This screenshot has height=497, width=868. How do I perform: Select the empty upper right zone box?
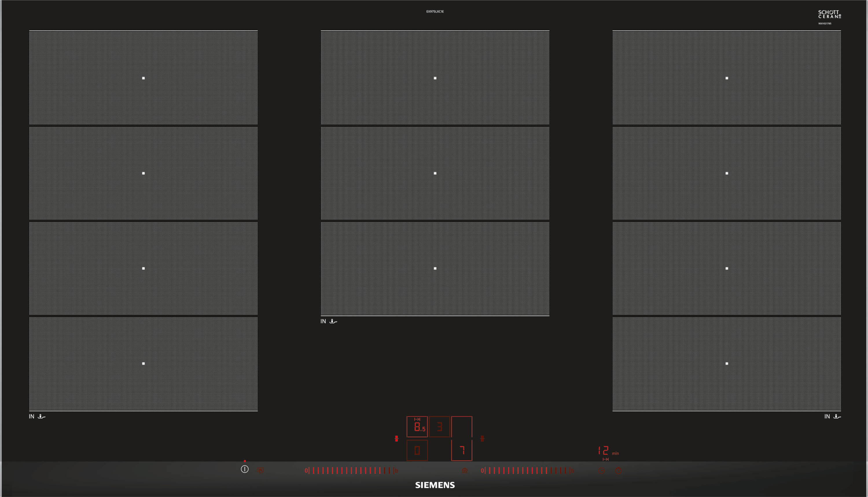[x=462, y=427]
